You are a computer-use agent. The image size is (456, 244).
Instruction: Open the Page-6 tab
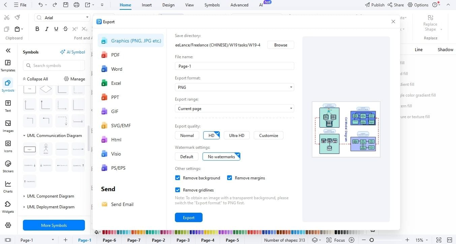[x=109, y=240]
